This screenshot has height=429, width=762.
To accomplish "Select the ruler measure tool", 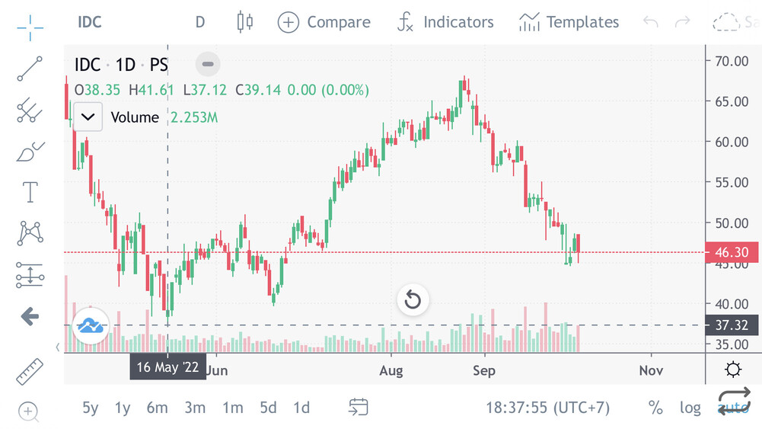I will [x=30, y=372].
